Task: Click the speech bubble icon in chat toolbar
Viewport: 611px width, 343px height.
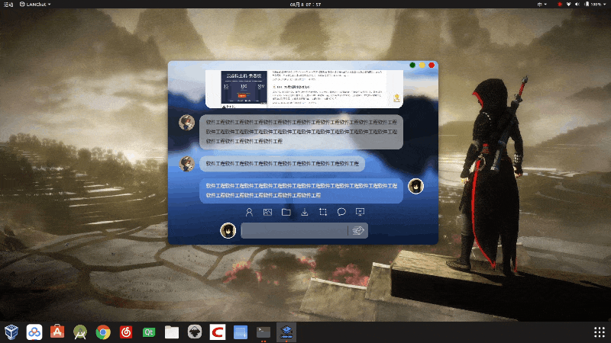Action: [341, 212]
